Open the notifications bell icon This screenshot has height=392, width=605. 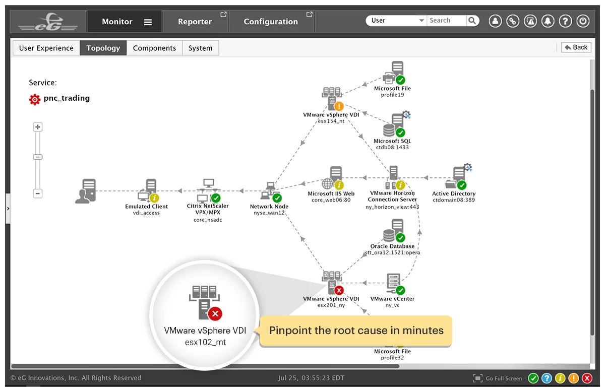click(x=548, y=21)
